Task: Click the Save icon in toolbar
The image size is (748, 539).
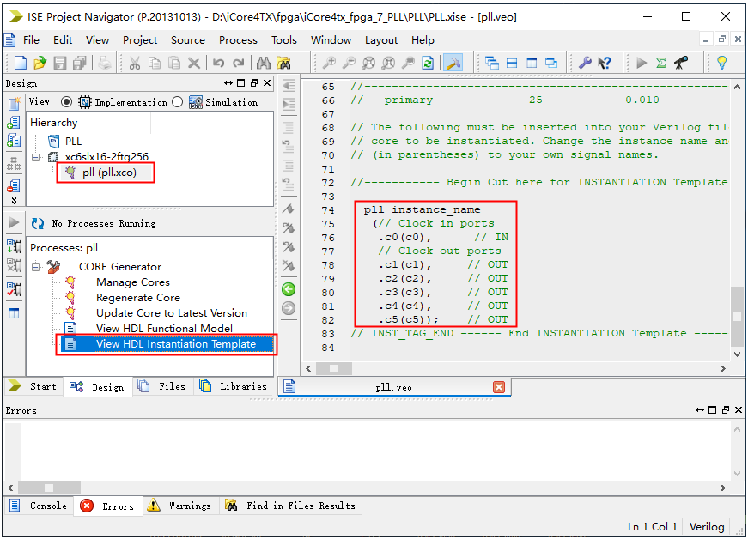Action: tap(60, 63)
